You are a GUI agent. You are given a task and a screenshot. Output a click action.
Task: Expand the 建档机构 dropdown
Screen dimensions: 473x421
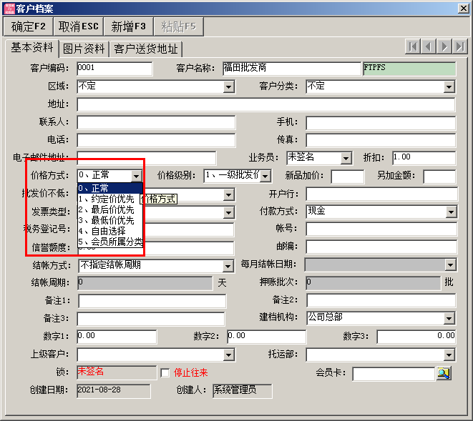click(449, 319)
